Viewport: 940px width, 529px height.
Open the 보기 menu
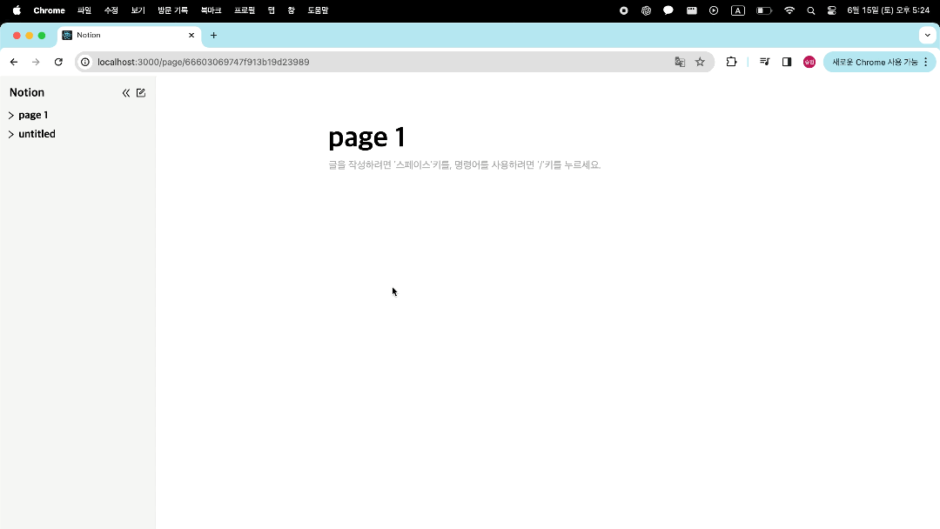[138, 10]
